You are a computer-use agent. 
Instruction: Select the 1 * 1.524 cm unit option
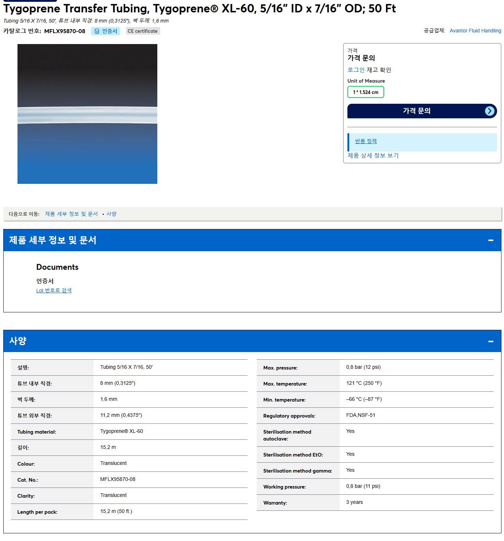pyautogui.click(x=366, y=92)
